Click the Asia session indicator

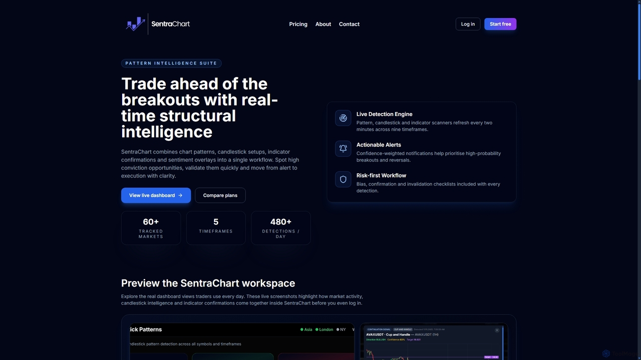(306, 329)
